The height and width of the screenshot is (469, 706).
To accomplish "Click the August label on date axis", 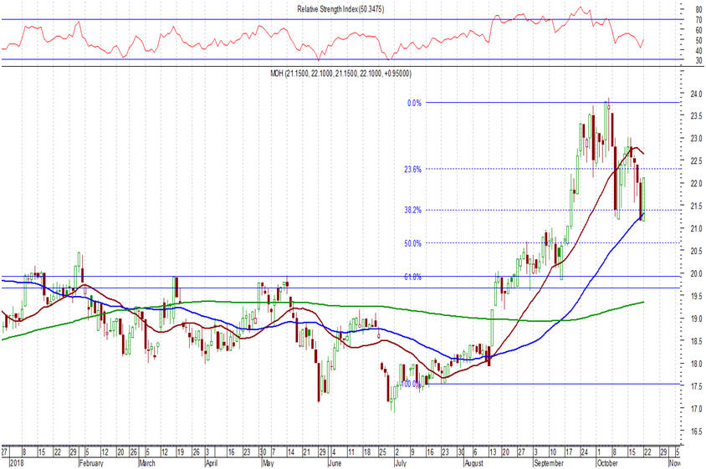I will coord(473,461).
